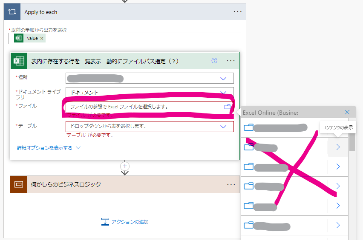This screenshot has width=363, height=240.
Task: Click the Apply to each title
Action: pos(41,12)
